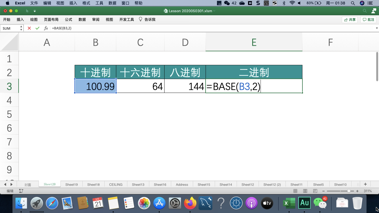
Task: Select column E header
Action: pos(254,42)
